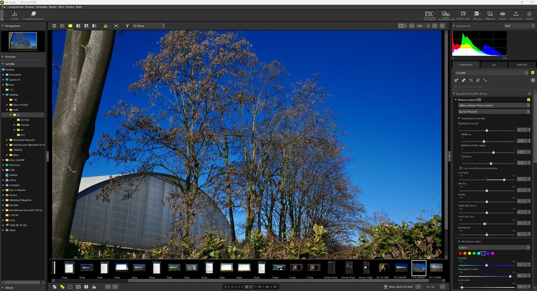Click the zoom in magnifier icon
The image size is (537, 291).
[x=442, y=26]
